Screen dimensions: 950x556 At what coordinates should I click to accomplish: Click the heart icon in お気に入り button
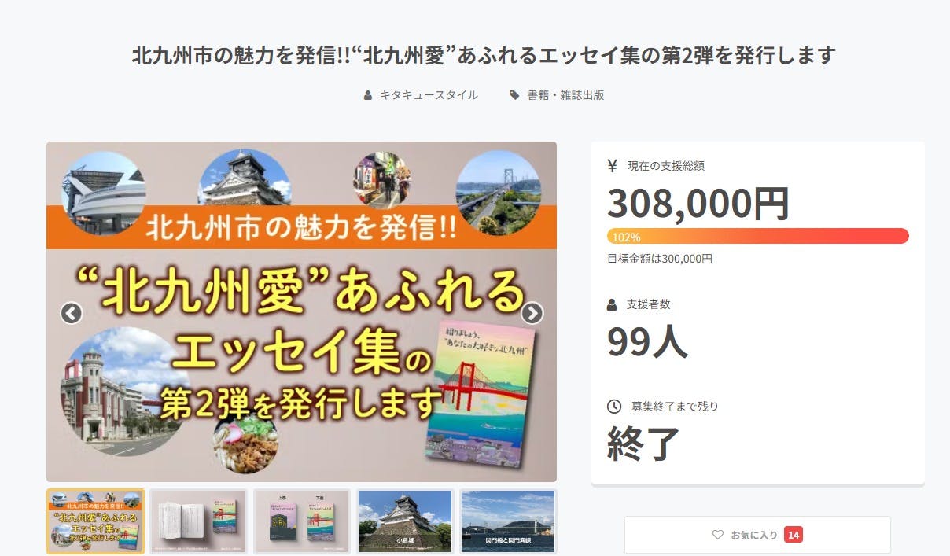click(717, 535)
